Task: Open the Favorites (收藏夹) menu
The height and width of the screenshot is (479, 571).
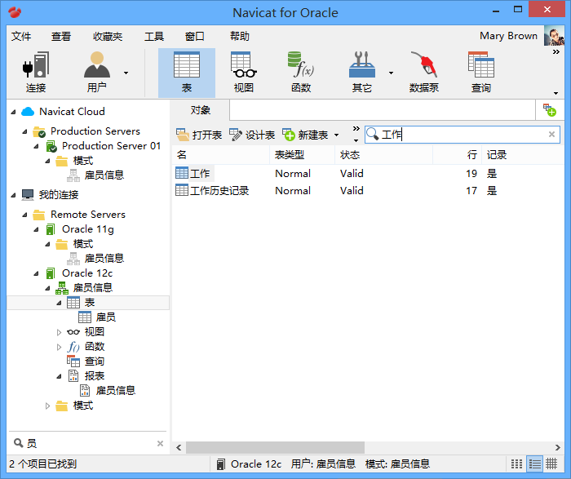Action: (108, 36)
